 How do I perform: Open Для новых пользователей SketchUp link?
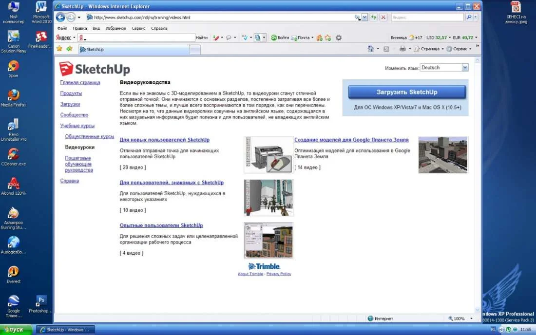pos(164,140)
